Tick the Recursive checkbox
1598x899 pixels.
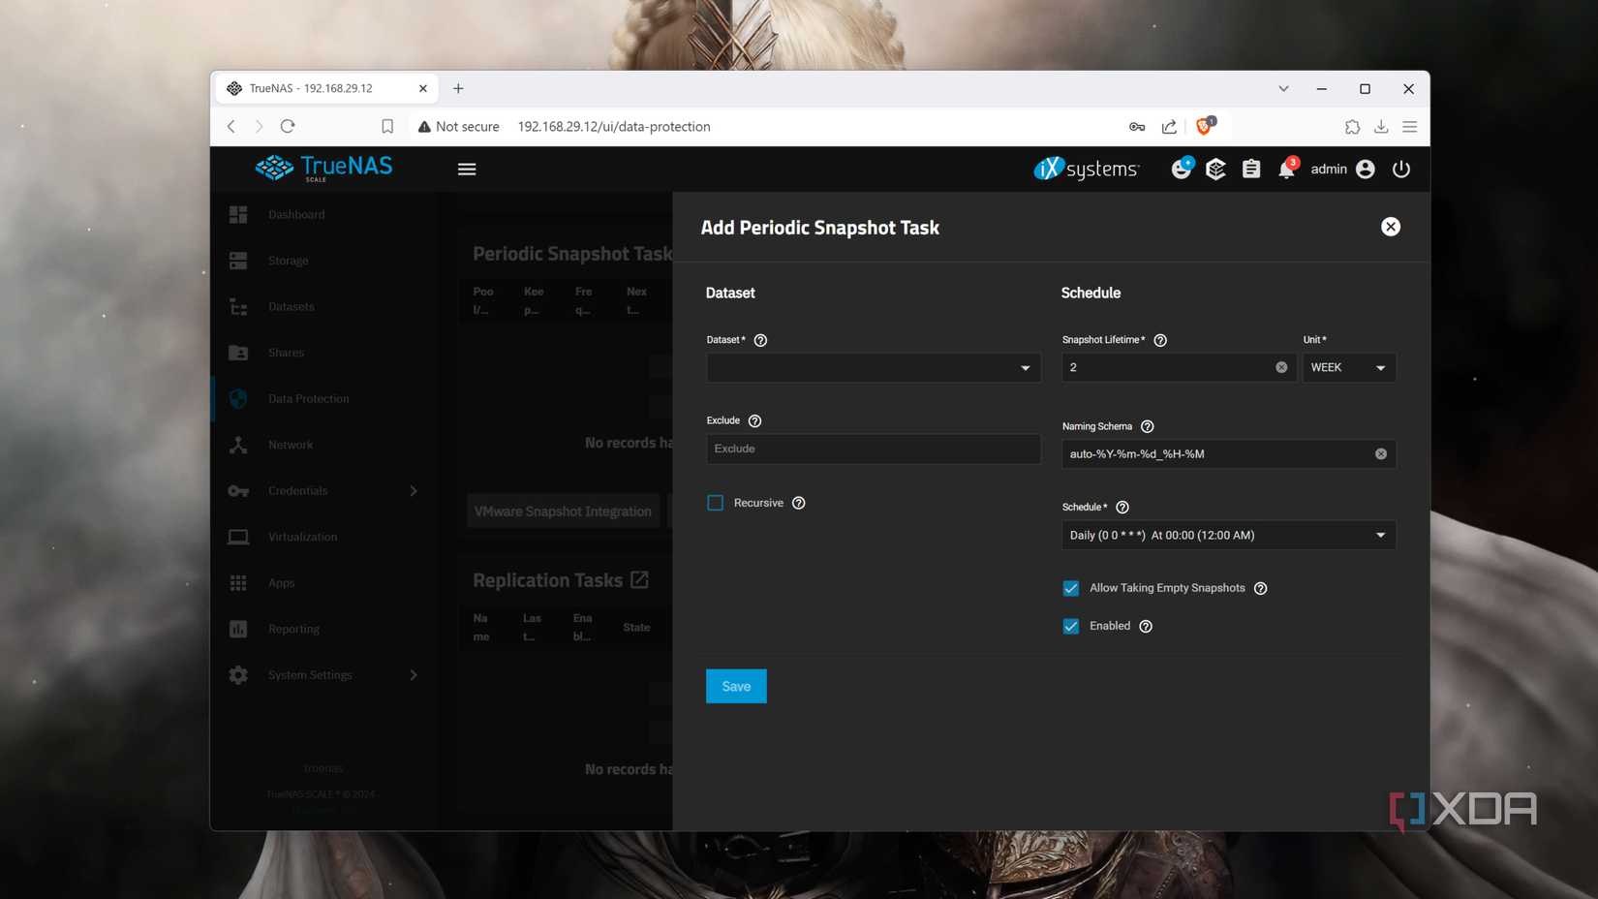pyautogui.click(x=716, y=503)
